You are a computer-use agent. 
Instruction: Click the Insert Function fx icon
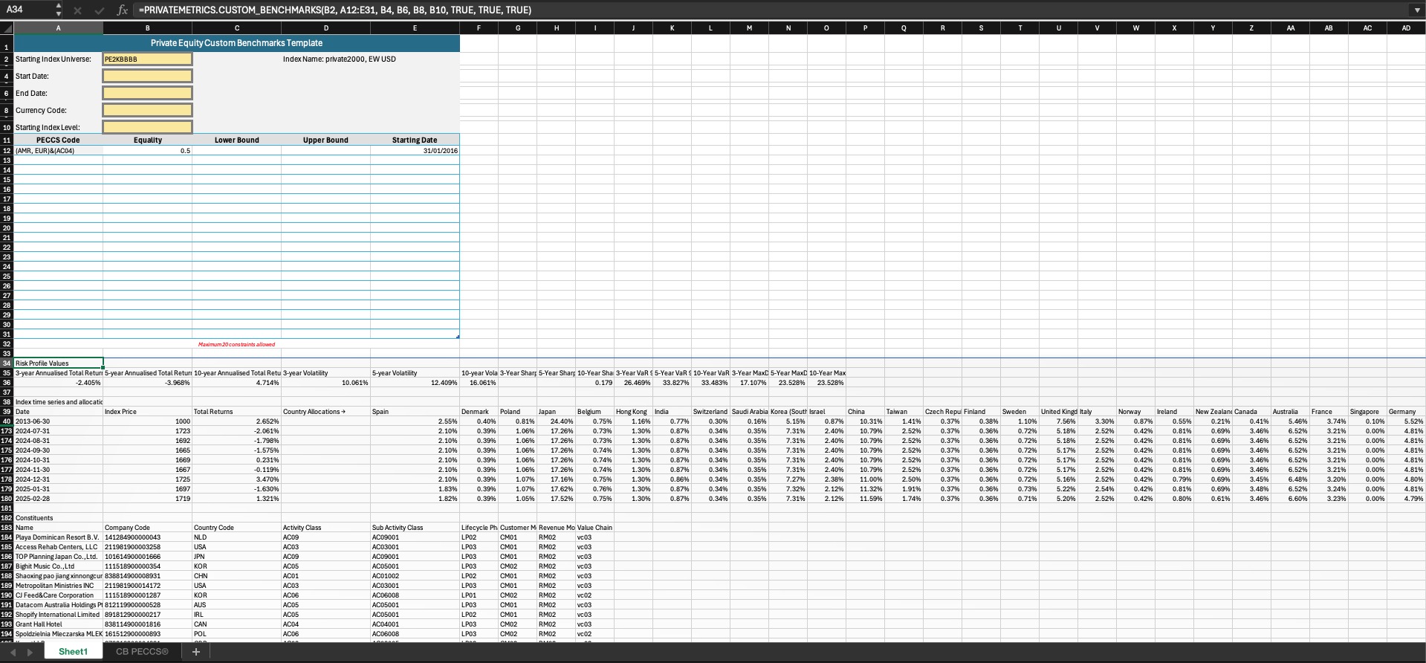[x=123, y=10]
